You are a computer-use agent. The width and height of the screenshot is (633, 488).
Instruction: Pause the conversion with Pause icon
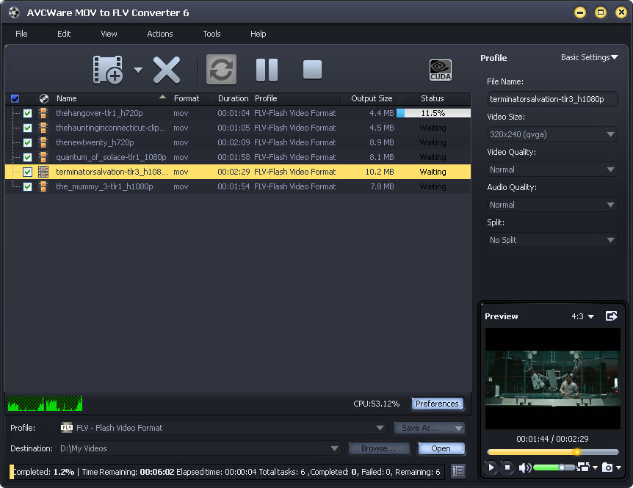[x=267, y=70]
